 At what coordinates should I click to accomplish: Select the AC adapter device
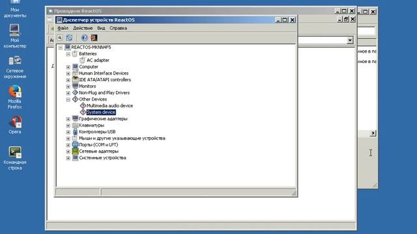98,60
